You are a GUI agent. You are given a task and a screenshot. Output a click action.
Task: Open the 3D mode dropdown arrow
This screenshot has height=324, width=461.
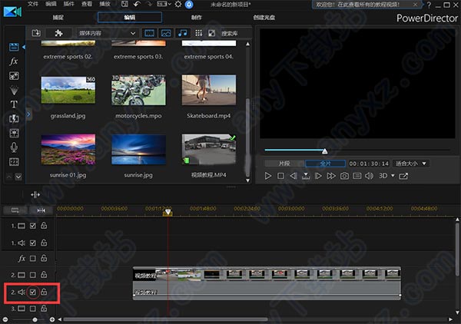point(393,176)
